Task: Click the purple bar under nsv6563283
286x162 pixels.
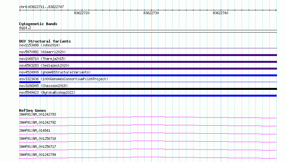Action: pyautogui.click(x=148, y=69)
